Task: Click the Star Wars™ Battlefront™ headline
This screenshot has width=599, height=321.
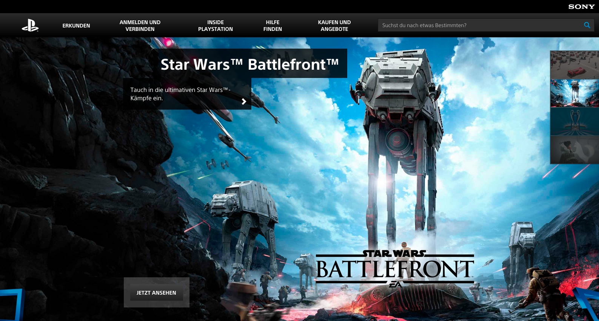Action: [249, 64]
